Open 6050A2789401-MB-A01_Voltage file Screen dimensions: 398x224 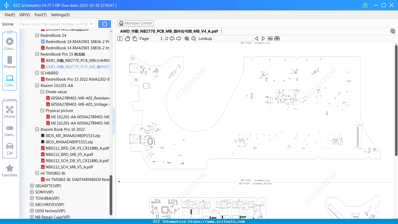[x=80, y=104]
